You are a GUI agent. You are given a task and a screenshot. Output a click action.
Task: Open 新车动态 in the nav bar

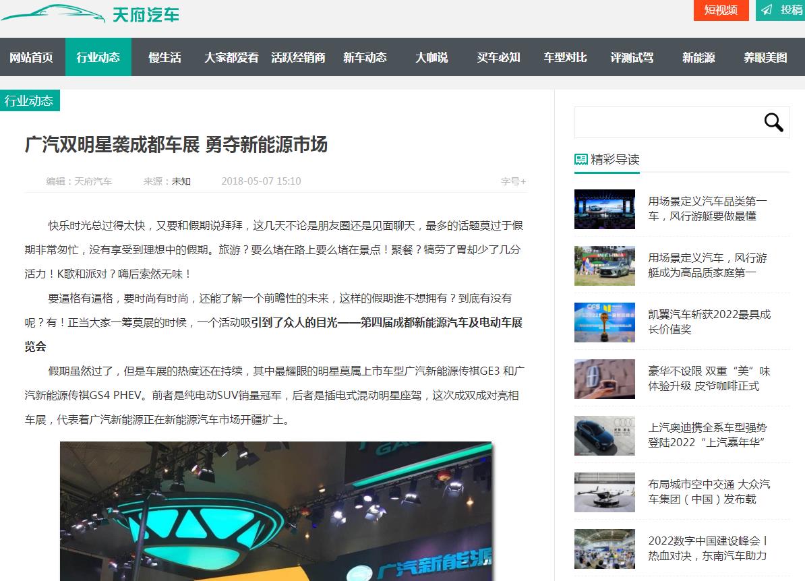365,57
